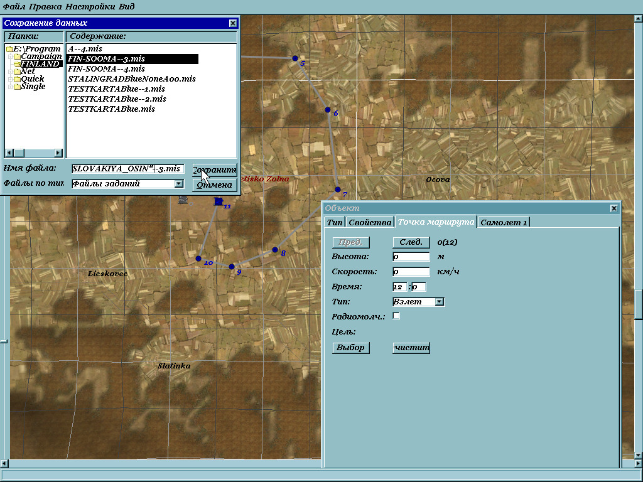This screenshot has width=643, height=482.
Task: Select file TESTKARTABlue--2.mis
Action: (x=117, y=99)
